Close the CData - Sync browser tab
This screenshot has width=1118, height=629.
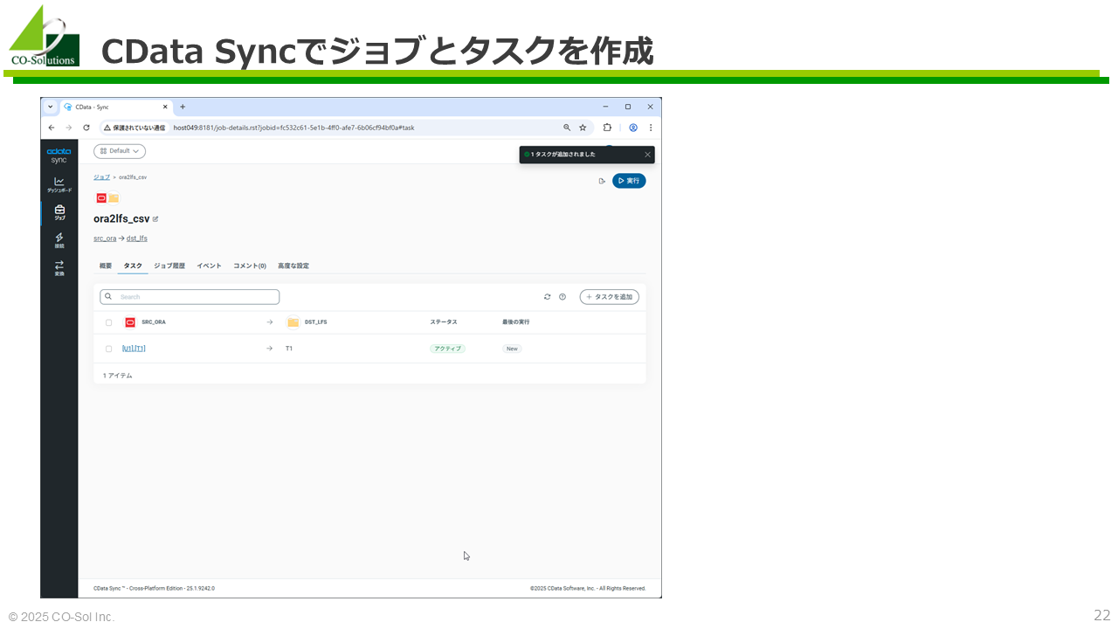coord(165,107)
